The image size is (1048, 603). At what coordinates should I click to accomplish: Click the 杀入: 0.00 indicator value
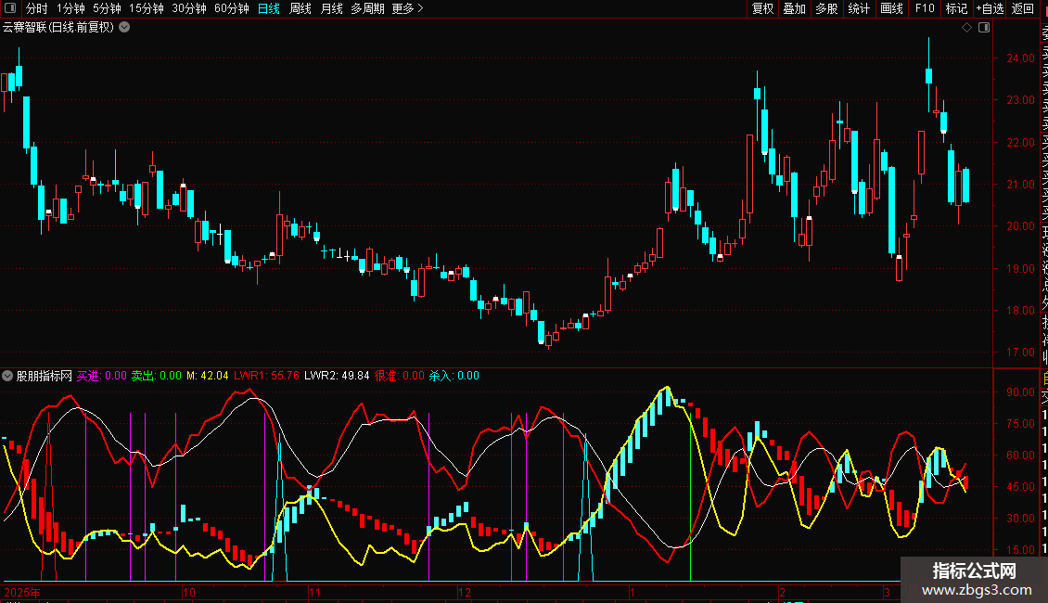click(454, 376)
